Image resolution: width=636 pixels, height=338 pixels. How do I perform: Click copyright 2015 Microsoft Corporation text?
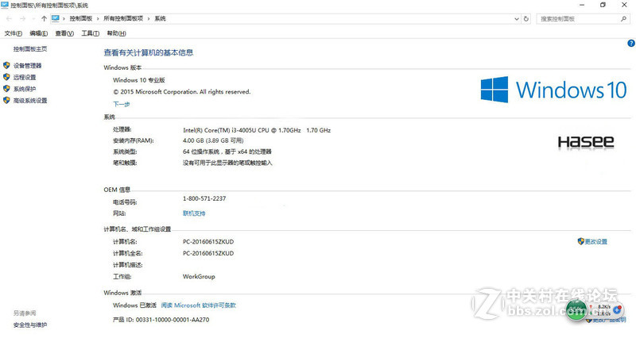tap(182, 92)
